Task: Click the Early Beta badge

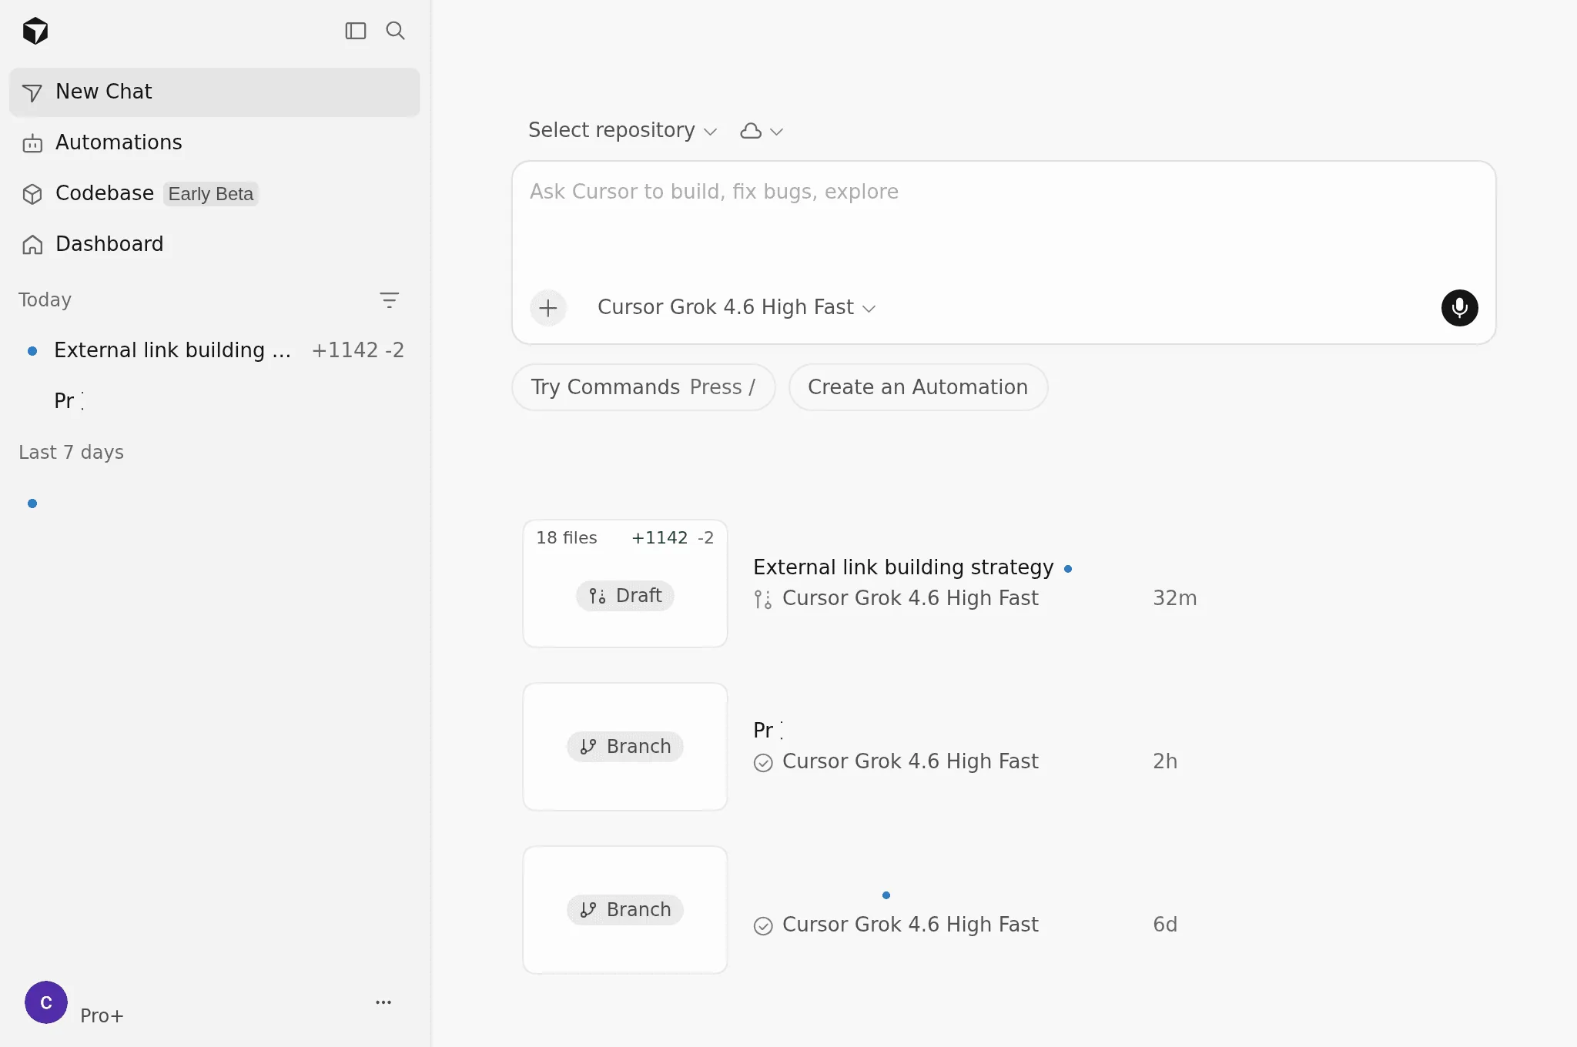Action: [x=211, y=194]
